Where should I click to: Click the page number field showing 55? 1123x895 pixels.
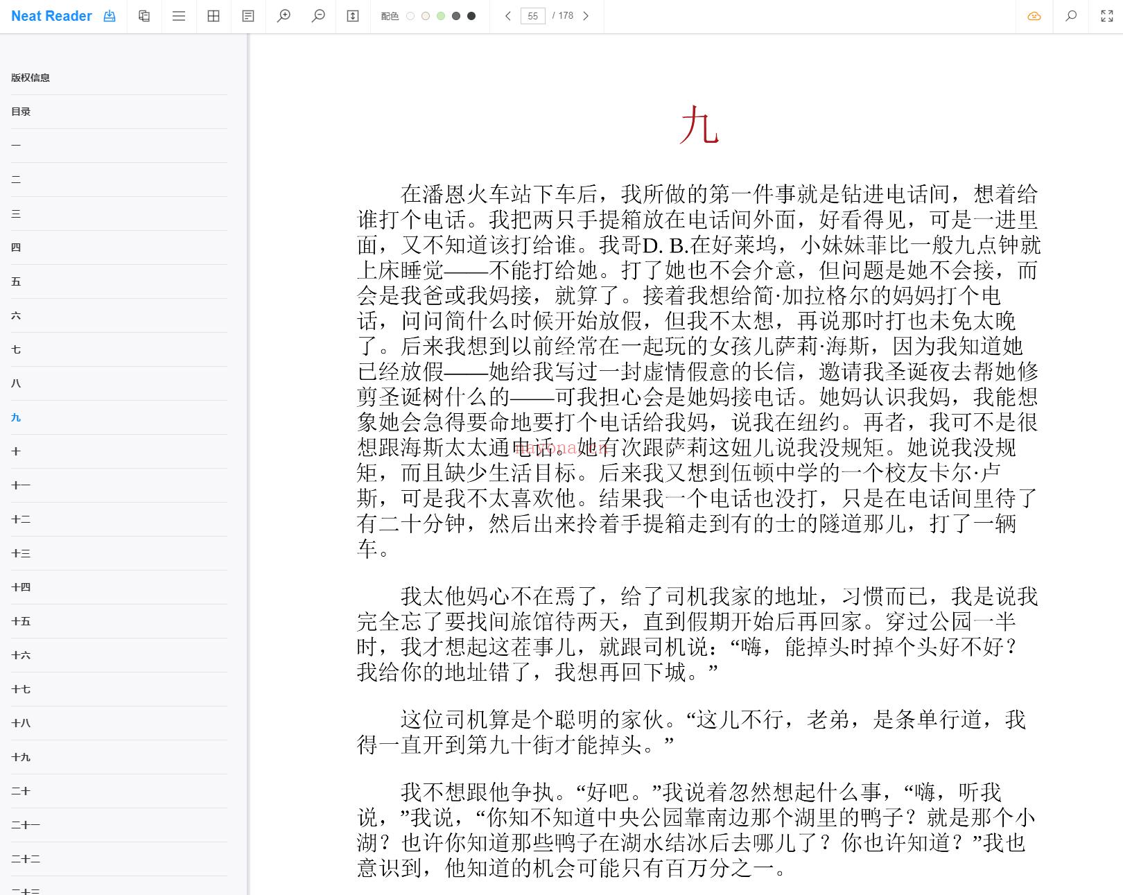tap(532, 16)
